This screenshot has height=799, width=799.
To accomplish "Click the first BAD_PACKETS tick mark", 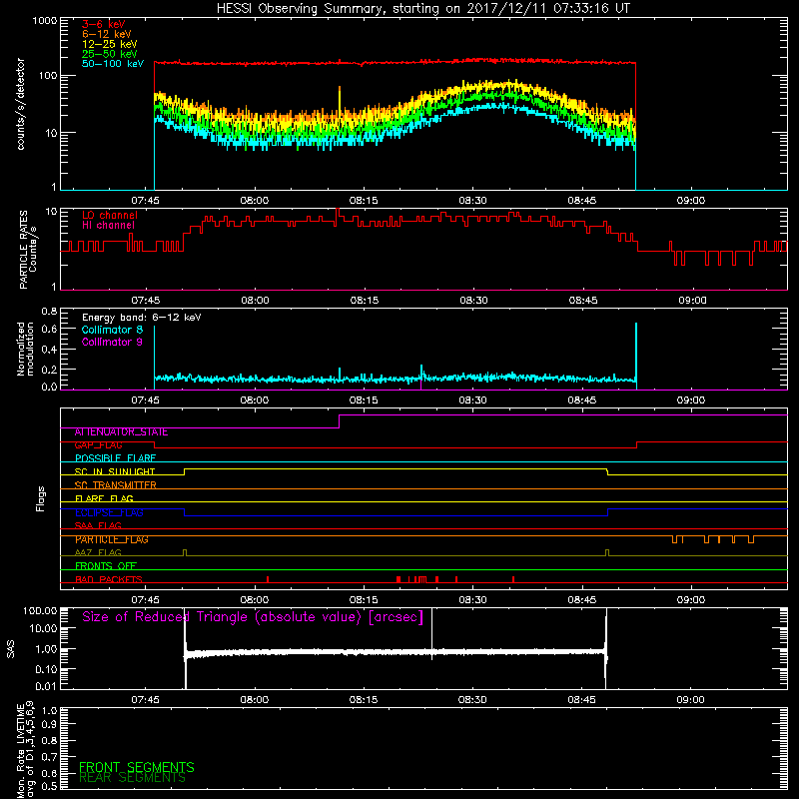I will 268,579.
